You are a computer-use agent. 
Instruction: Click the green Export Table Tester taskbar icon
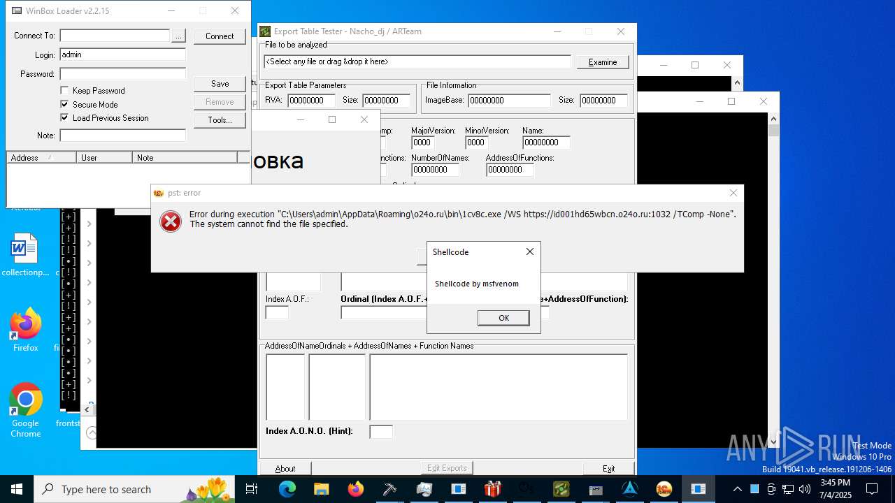pyautogui.click(x=561, y=489)
